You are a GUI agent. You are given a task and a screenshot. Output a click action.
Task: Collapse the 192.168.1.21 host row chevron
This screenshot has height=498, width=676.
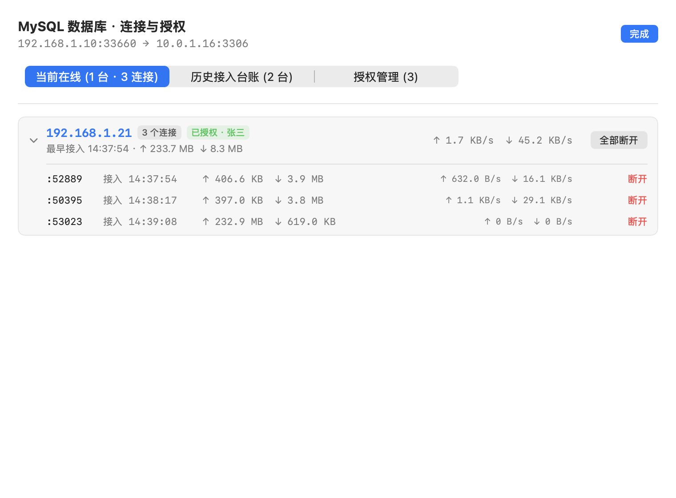33,141
